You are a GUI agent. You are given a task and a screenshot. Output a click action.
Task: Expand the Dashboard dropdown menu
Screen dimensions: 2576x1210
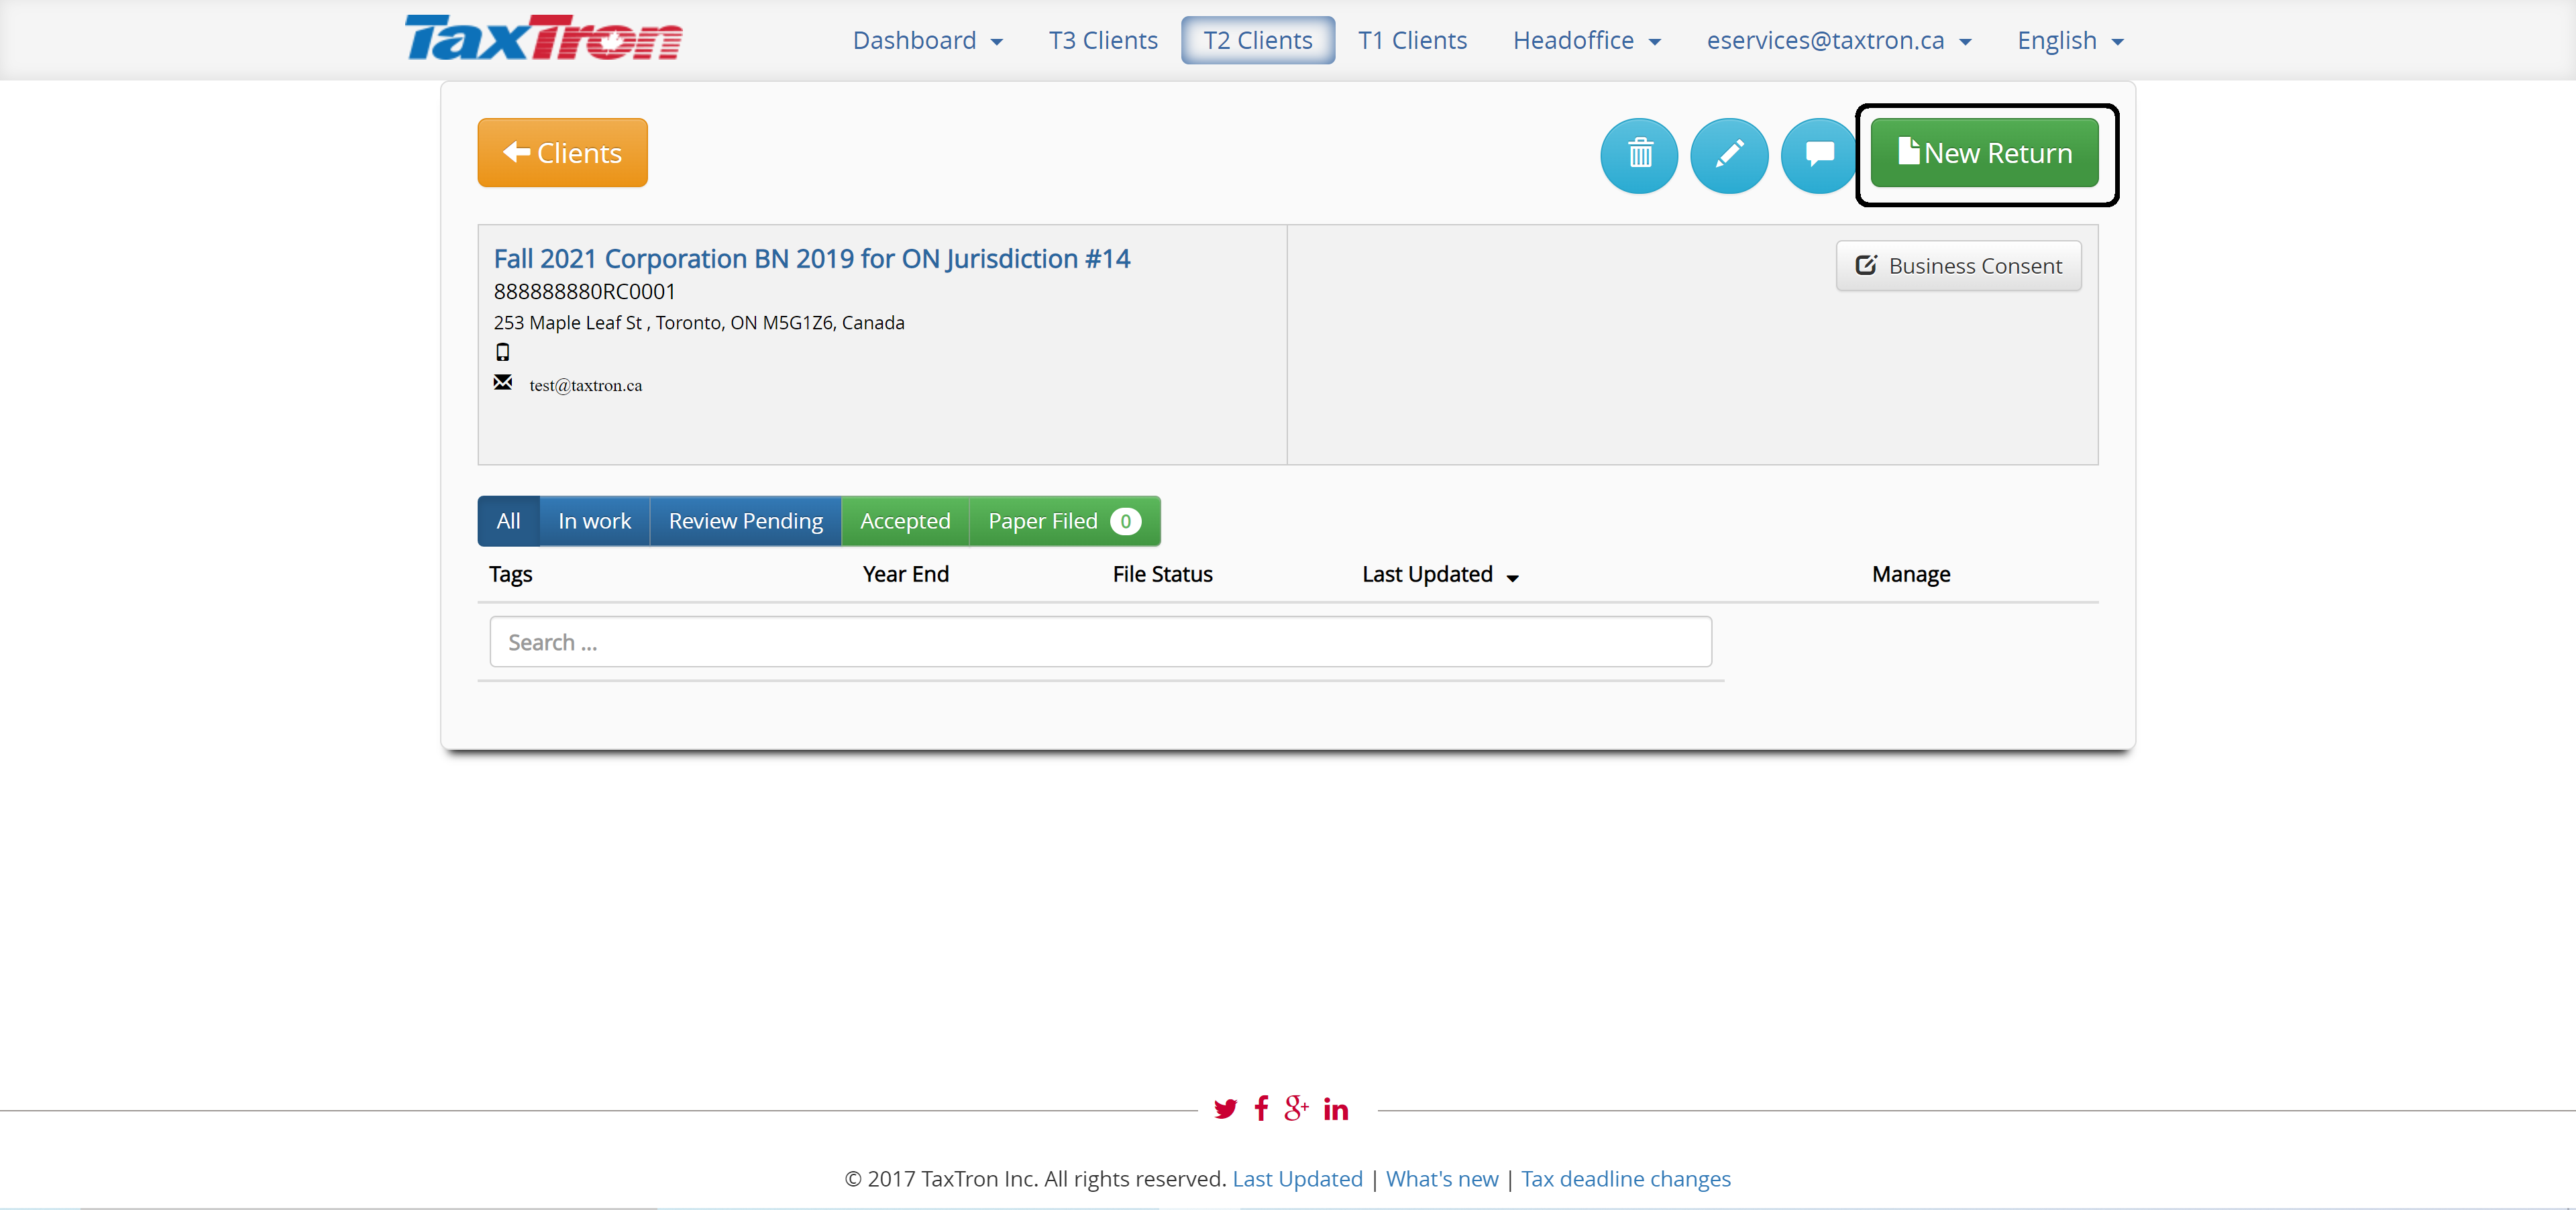coord(927,40)
